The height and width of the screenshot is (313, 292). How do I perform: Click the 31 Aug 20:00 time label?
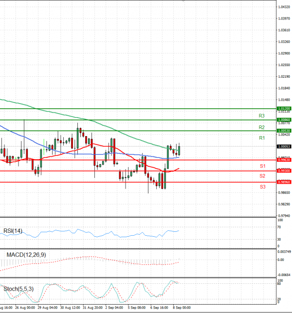point(93,308)
